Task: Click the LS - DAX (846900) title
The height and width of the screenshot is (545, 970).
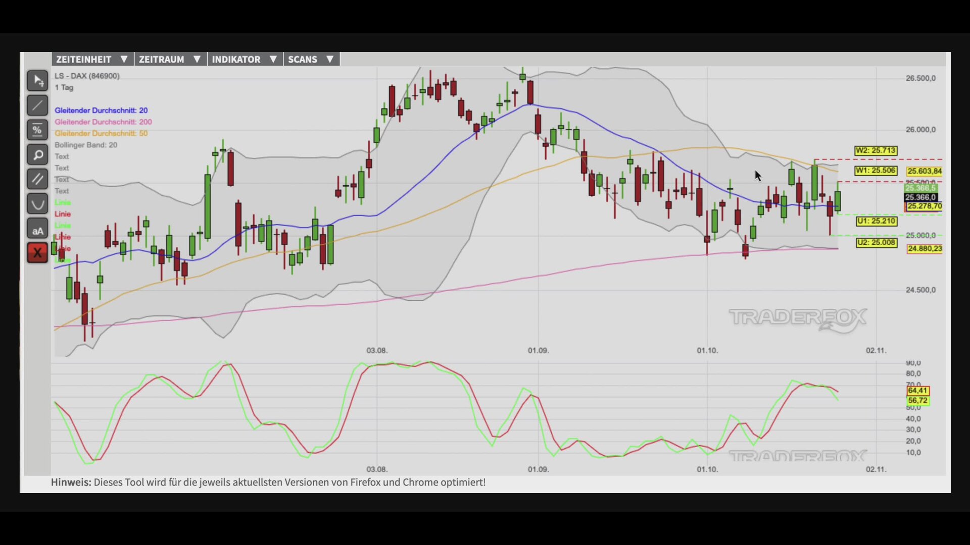Action: point(87,76)
